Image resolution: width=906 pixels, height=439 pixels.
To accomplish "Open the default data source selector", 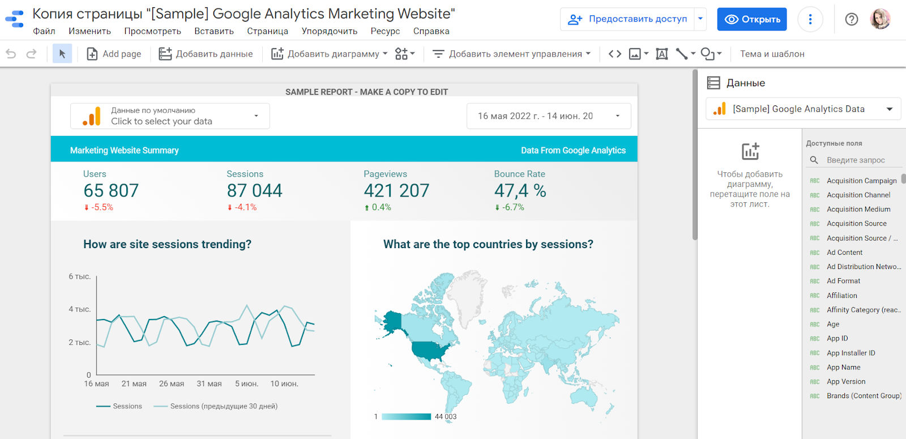I will pyautogui.click(x=170, y=116).
